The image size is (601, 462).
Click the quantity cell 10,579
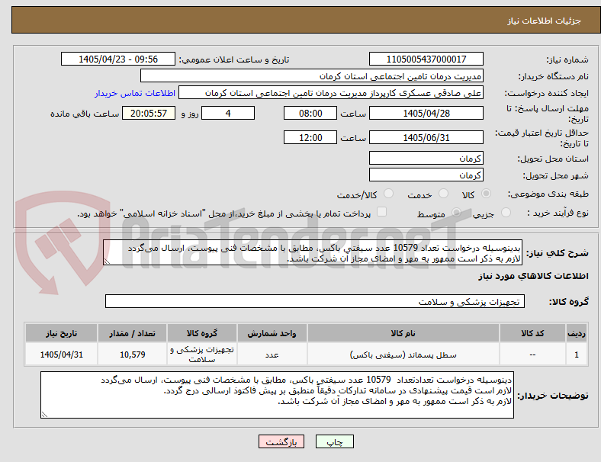pyautogui.click(x=132, y=355)
